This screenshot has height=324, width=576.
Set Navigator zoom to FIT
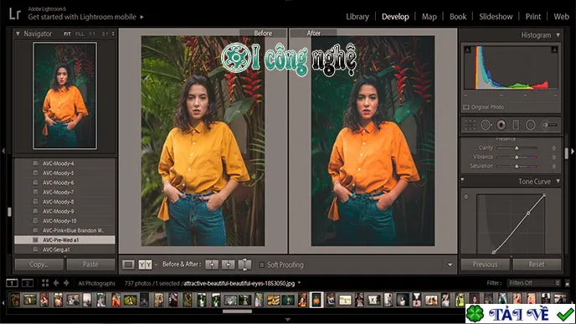(x=67, y=33)
